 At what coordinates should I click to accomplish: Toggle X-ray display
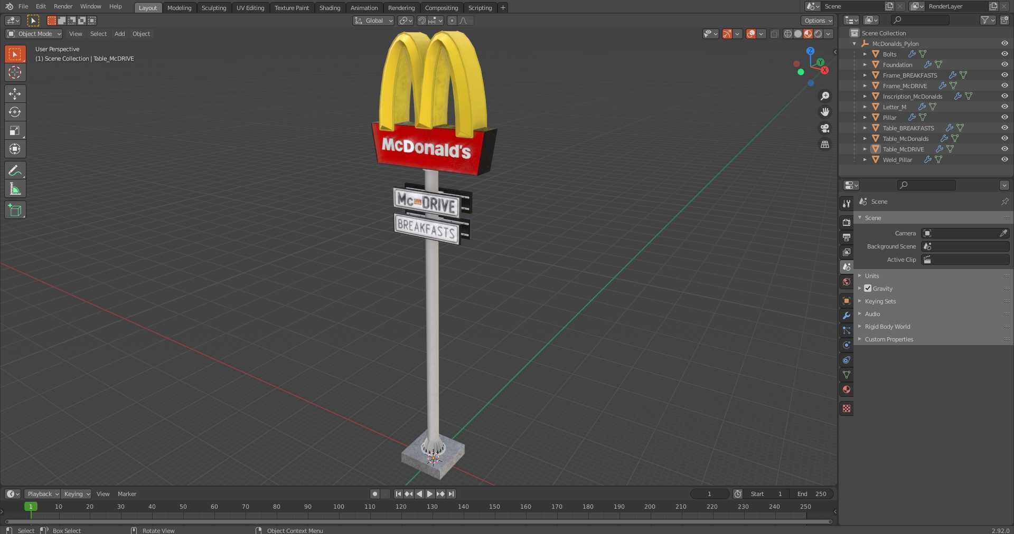(774, 34)
